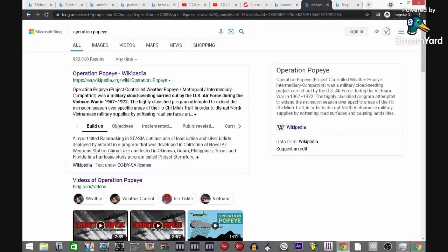Viewport: 448px width, 252px height.
Task: Click the Vietnam video filter chip
Action: (216, 199)
